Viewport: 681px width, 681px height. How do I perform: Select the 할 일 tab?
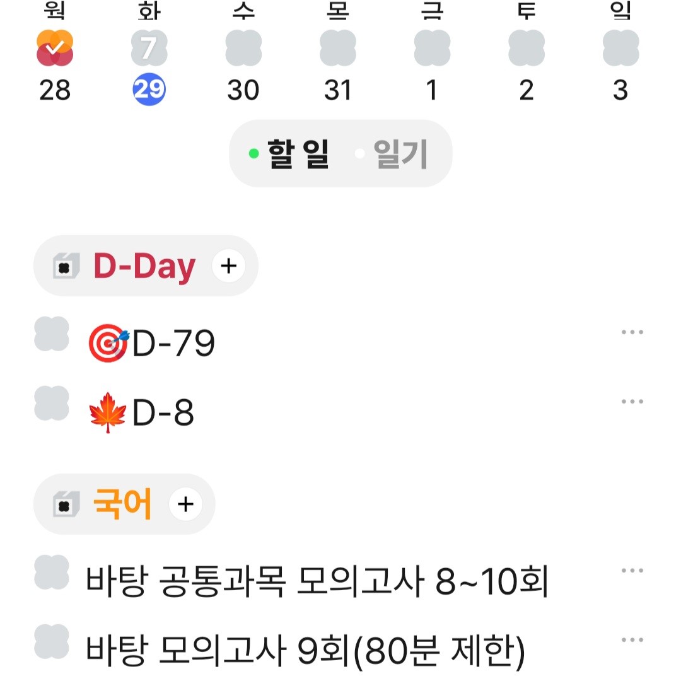pos(298,154)
